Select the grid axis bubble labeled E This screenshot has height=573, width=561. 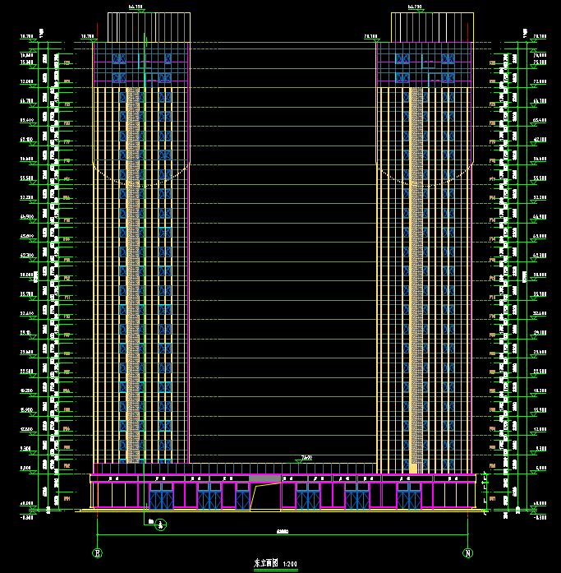(98, 552)
